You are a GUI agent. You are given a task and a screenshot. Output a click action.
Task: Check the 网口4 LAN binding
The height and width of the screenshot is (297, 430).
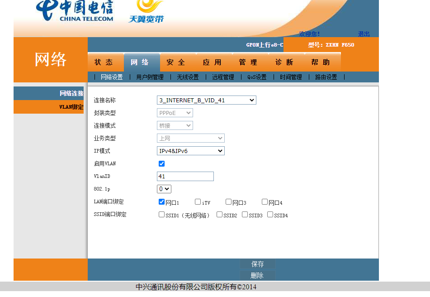tap(265, 202)
